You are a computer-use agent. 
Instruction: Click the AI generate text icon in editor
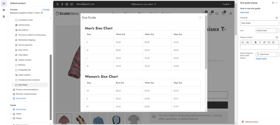coord(243,42)
